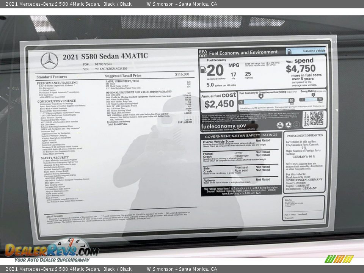This screenshot has width=364, height=273.
Task: Click Your Auto Dealer SuperHighway tagline
Action: 52,260
